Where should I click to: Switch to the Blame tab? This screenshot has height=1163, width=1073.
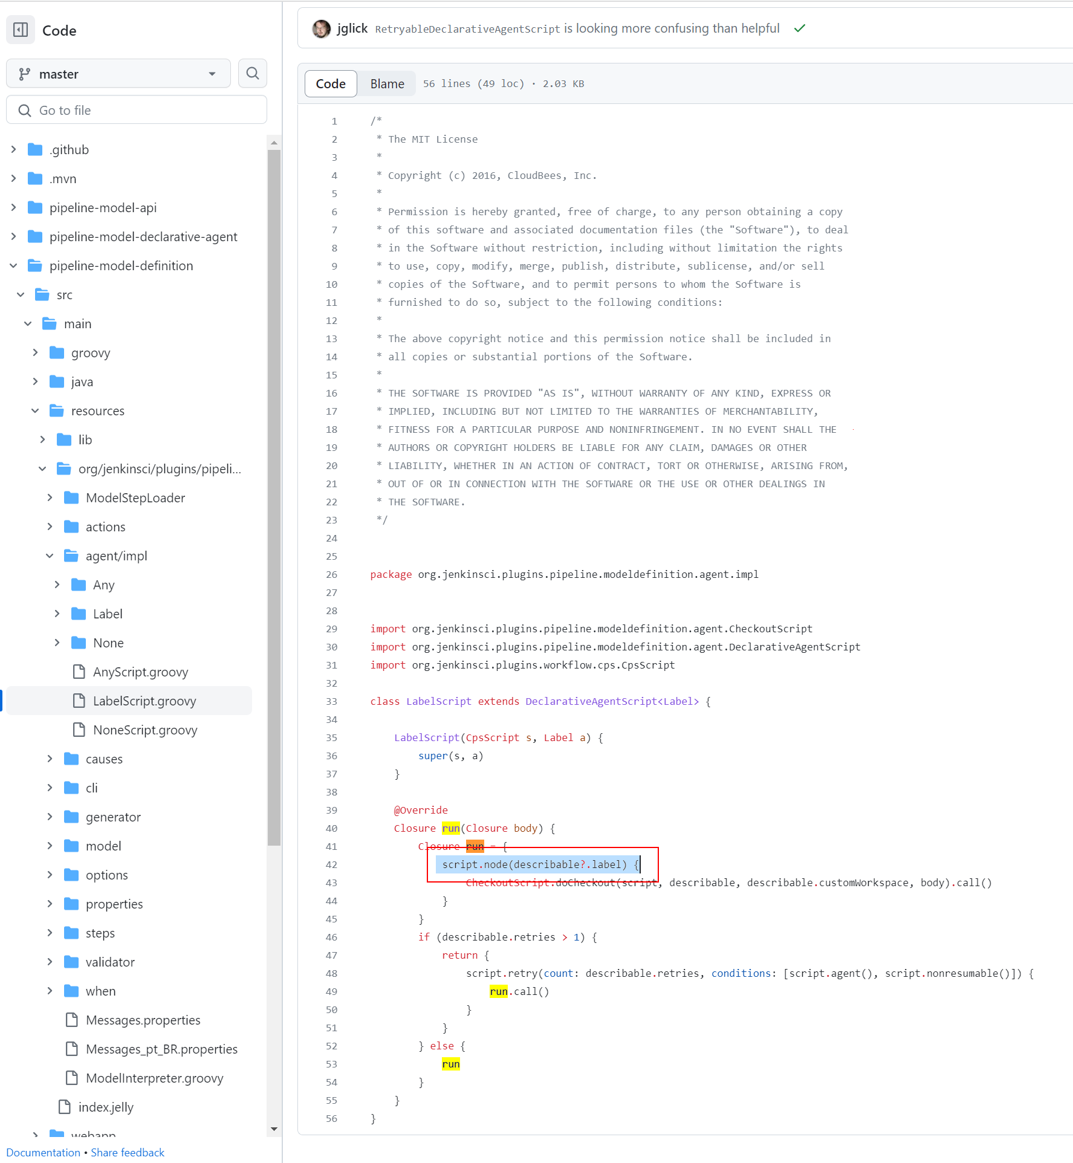click(387, 83)
